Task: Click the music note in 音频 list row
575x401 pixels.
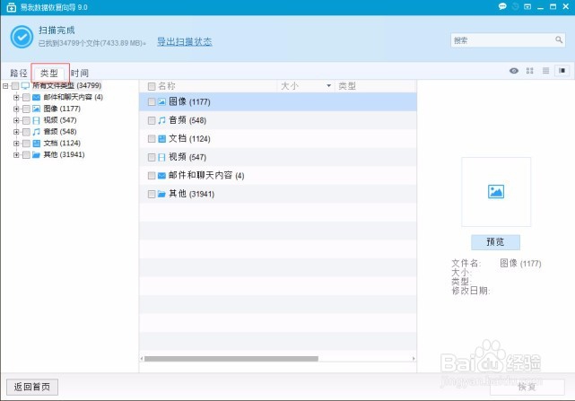Action: pos(161,120)
